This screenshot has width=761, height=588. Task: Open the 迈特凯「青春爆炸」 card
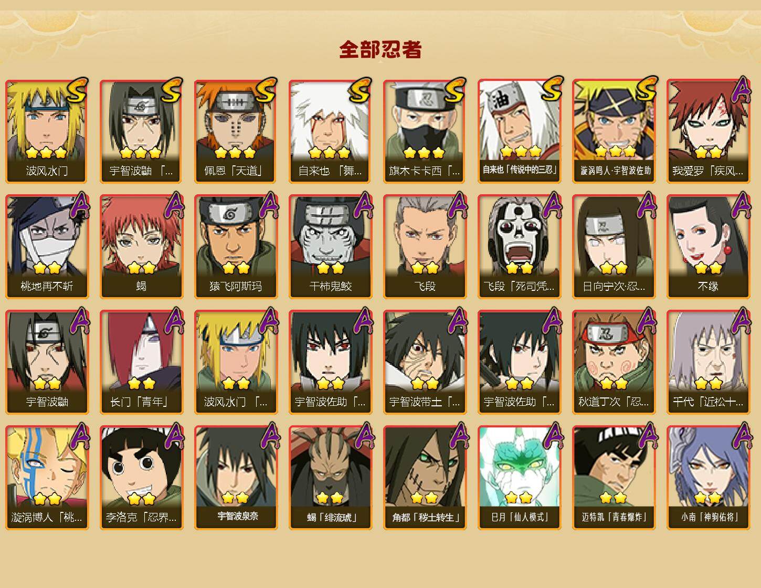(614, 478)
